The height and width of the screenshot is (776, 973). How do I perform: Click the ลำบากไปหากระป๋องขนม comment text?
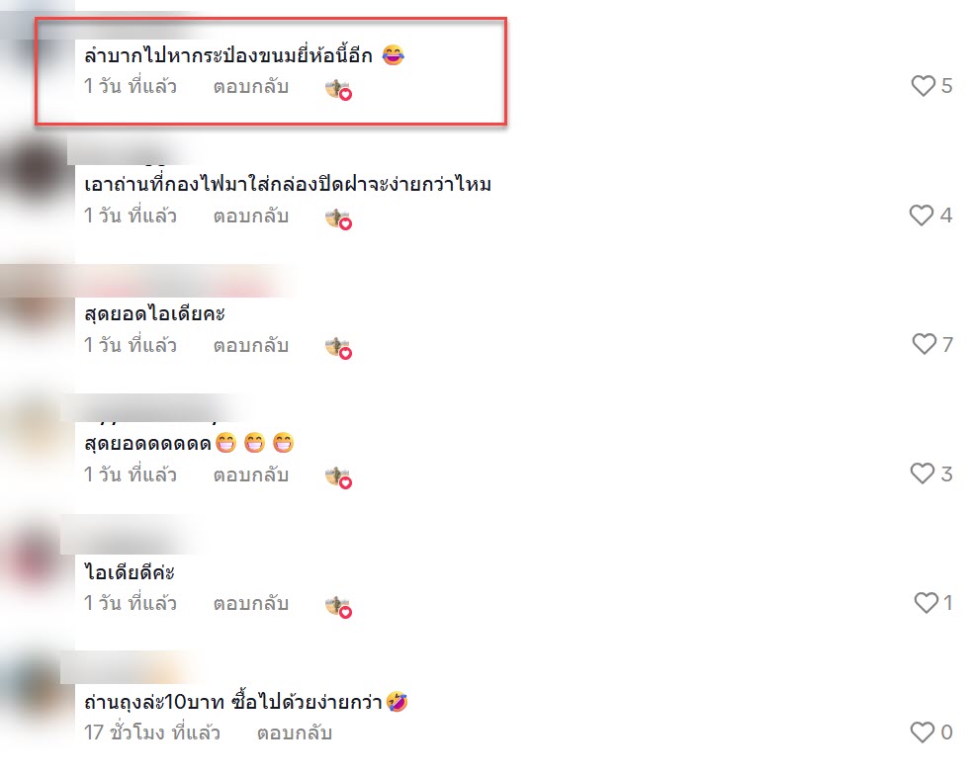228,55
